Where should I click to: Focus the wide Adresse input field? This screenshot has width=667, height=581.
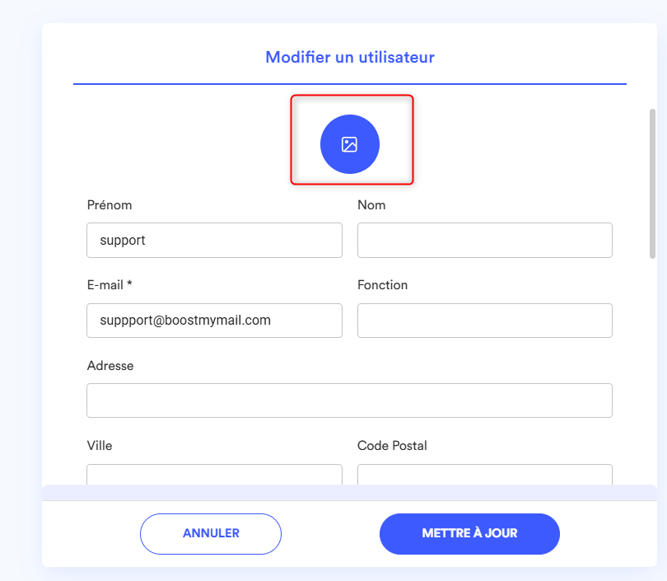coord(350,401)
